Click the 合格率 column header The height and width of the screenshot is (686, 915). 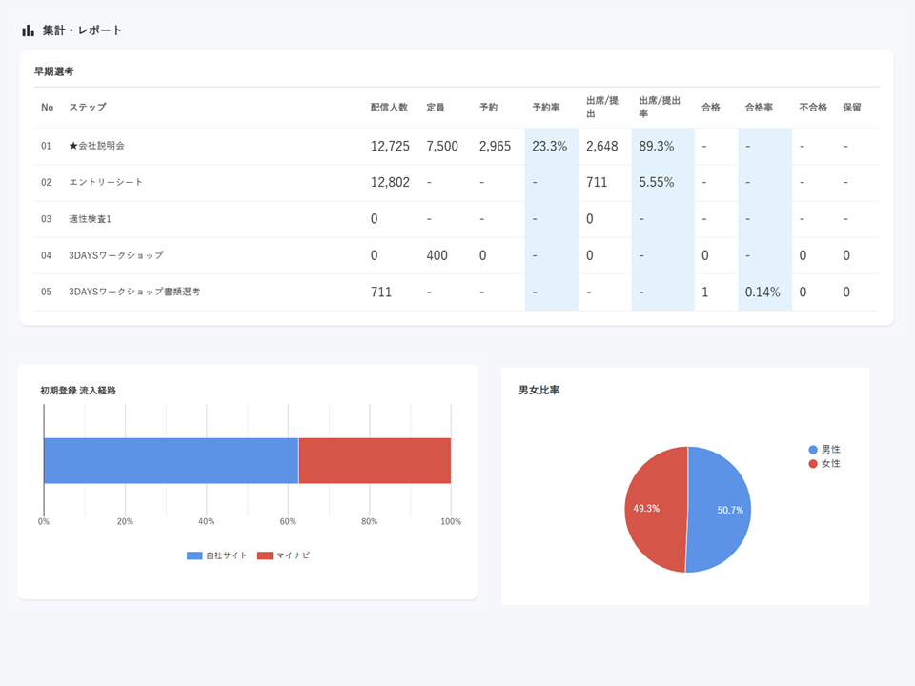point(759,108)
